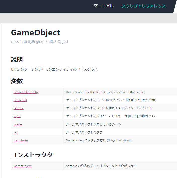Click the class in UnityEngine text

coord(27,42)
